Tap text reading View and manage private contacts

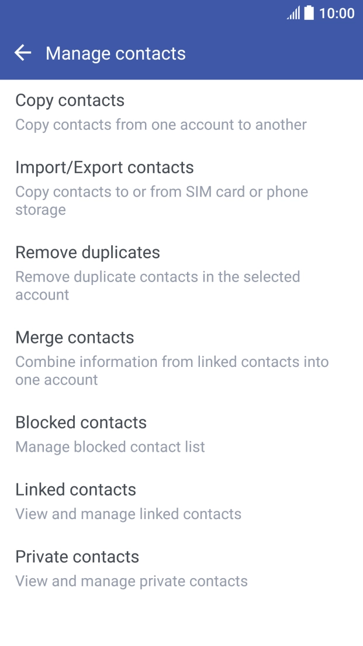pyautogui.click(x=131, y=581)
